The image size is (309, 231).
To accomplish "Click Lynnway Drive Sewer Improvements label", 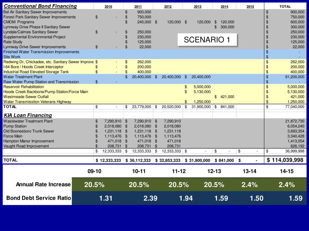I will tap(34, 47).
